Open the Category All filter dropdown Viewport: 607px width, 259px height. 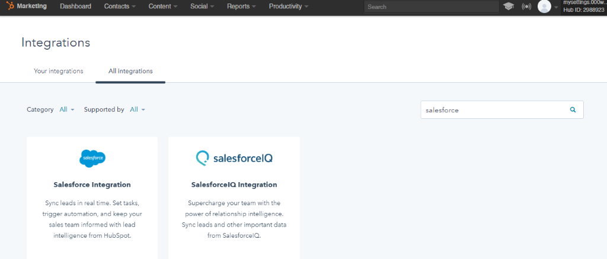coord(66,109)
